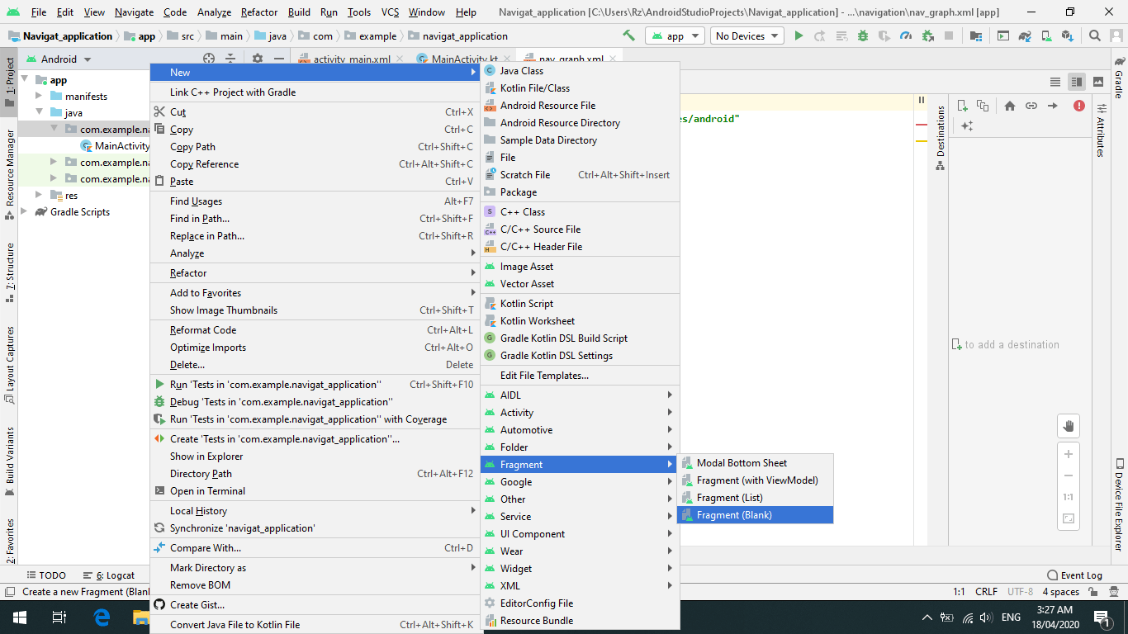Choose Android Resource File
Viewport: 1128px width, 634px height.
[x=579, y=105]
